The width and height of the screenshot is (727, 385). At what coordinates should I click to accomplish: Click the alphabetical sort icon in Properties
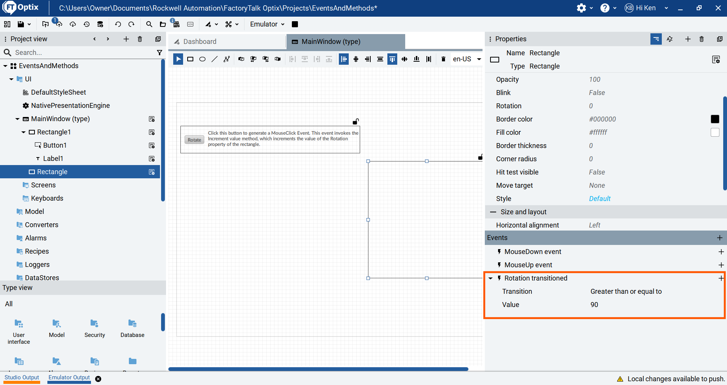click(670, 39)
